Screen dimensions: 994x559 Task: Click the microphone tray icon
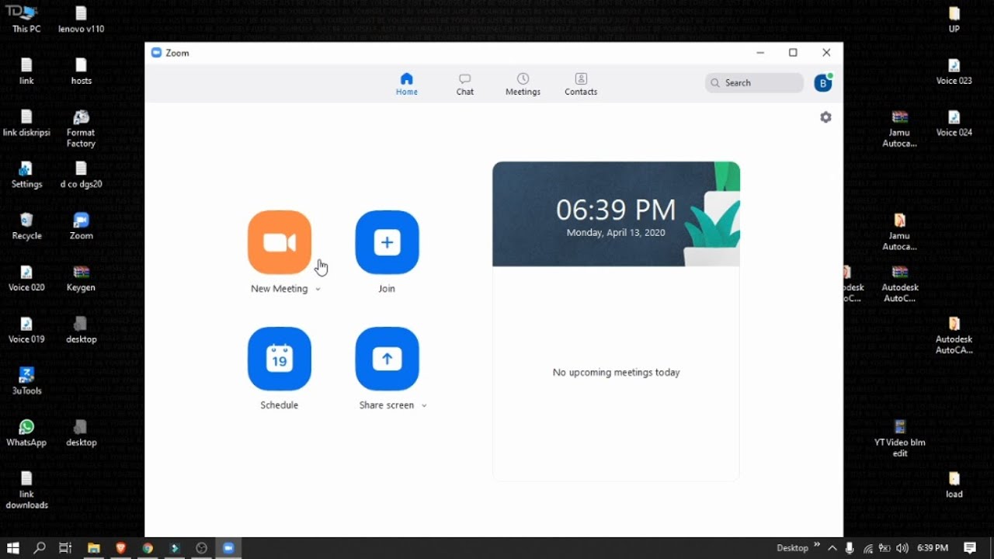click(x=850, y=548)
